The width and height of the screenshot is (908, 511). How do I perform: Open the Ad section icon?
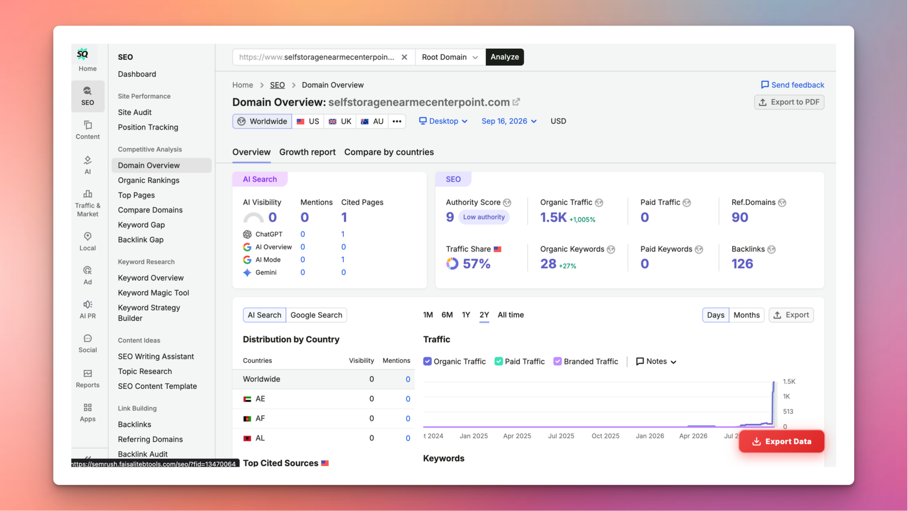pyautogui.click(x=87, y=275)
